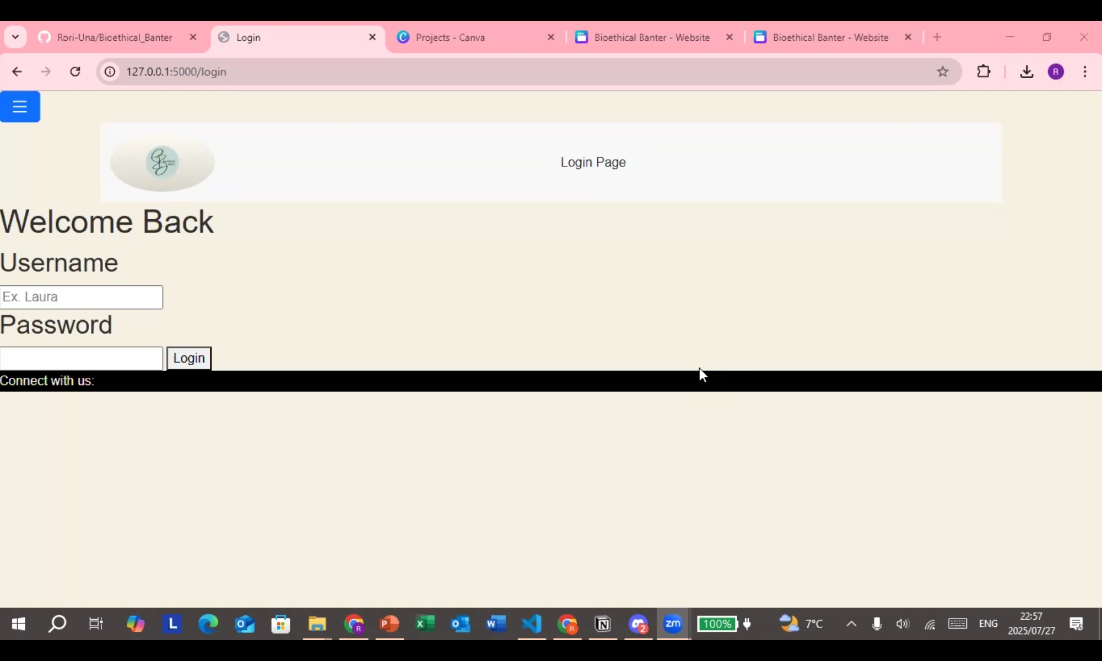1102x661 pixels.
Task: Open the browser Extensions puzzle icon
Action: [x=984, y=72]
